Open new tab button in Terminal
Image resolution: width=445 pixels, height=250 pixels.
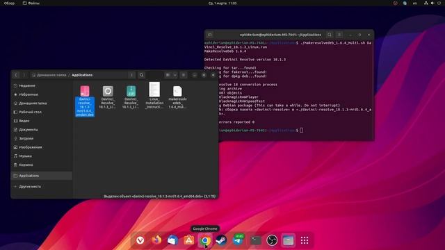coord(210,35)
